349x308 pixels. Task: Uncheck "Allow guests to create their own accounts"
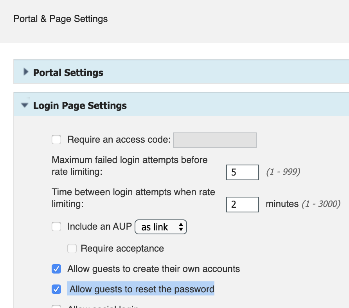pyautogui.click(x=56, y=269)
